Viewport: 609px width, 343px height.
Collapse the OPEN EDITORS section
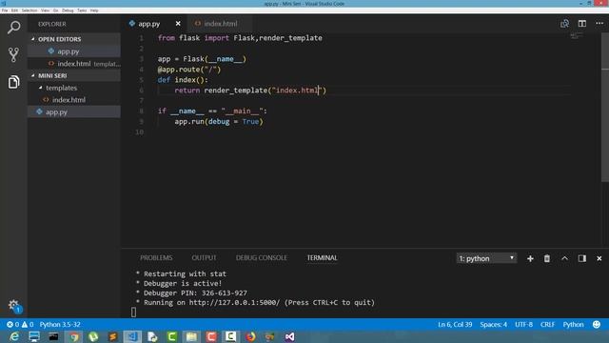coord(33,39)
